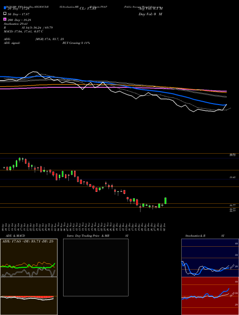239x315 pixels.
Task: Click the end of the thick blue 20-day EMA line
Action: 225,105
